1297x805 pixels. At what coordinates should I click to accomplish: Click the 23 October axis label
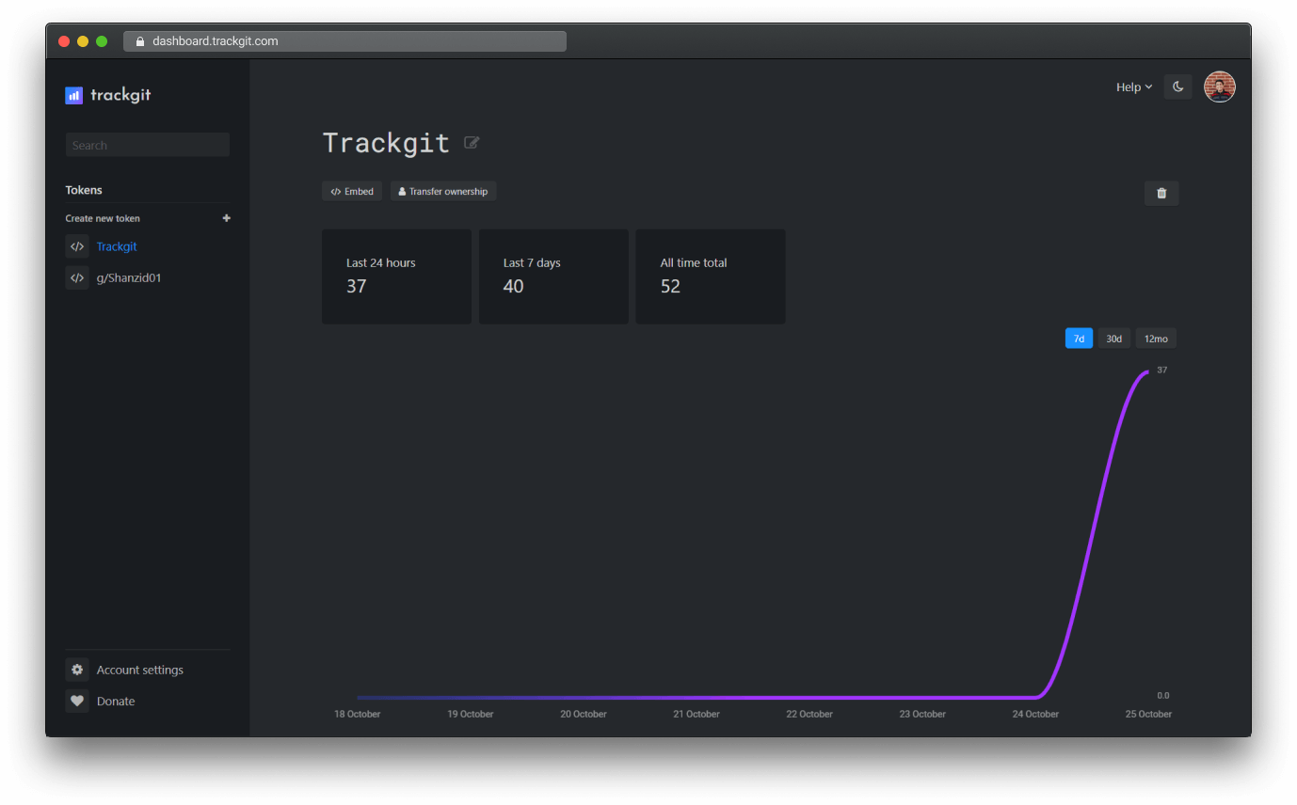coord(922,715)
